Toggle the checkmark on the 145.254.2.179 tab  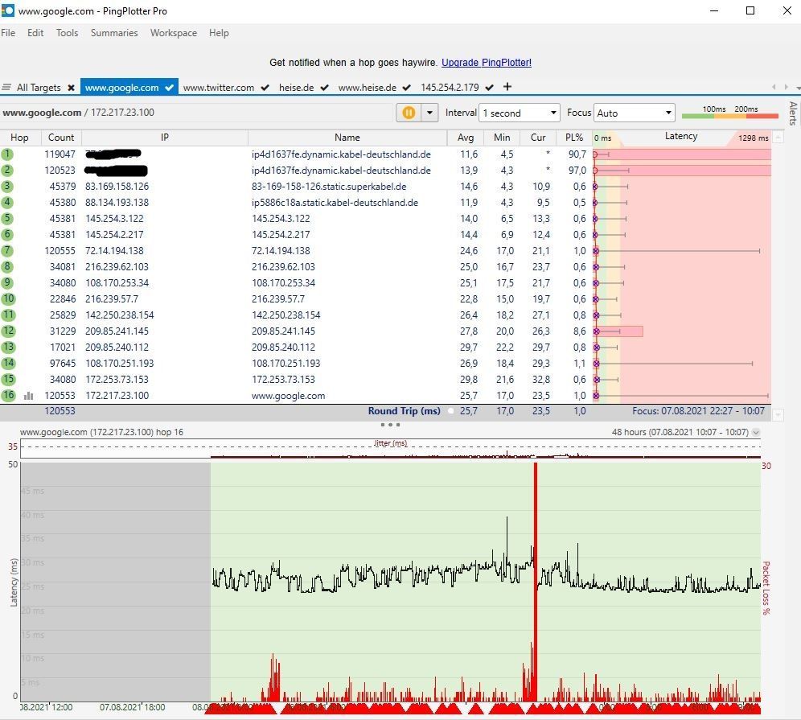coord(489,88)
